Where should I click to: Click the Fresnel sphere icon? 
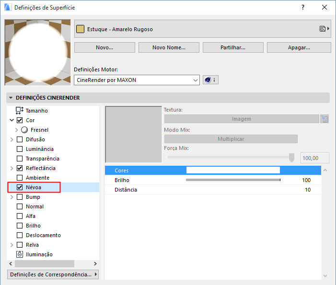24,130
